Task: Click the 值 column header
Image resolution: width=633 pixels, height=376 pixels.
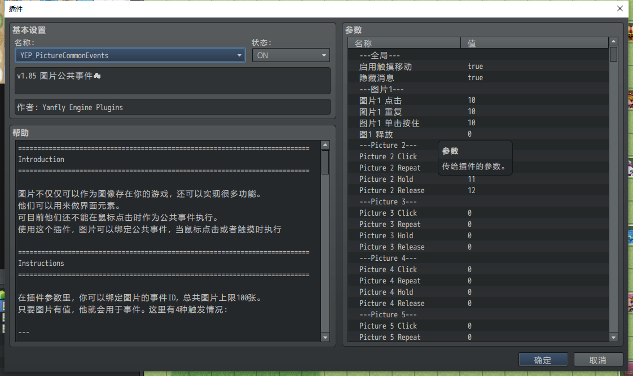Action: [534, 43]
